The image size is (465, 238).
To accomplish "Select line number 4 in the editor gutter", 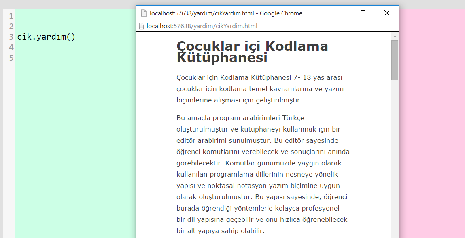I will (11, 47).
